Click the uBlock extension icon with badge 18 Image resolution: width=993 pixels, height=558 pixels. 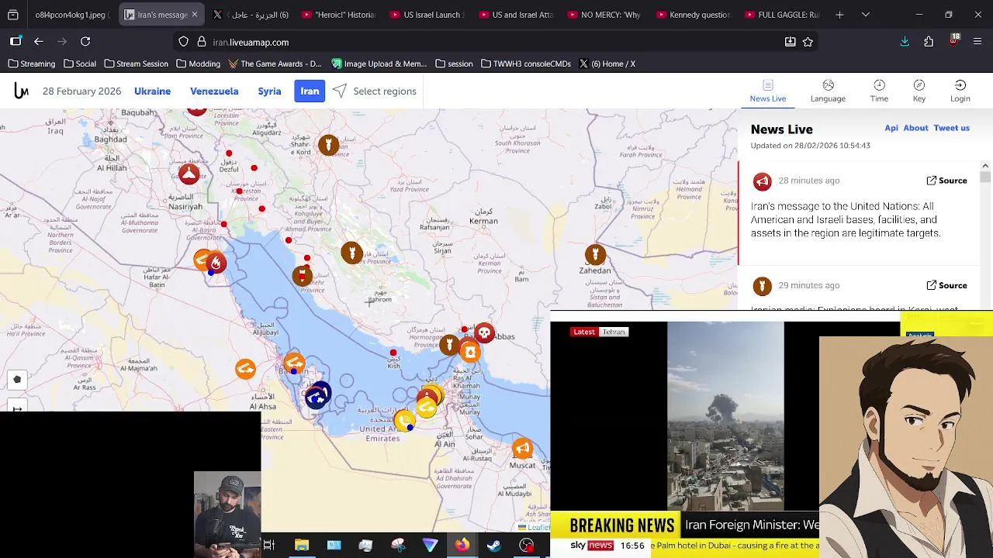tap(953, 40)
